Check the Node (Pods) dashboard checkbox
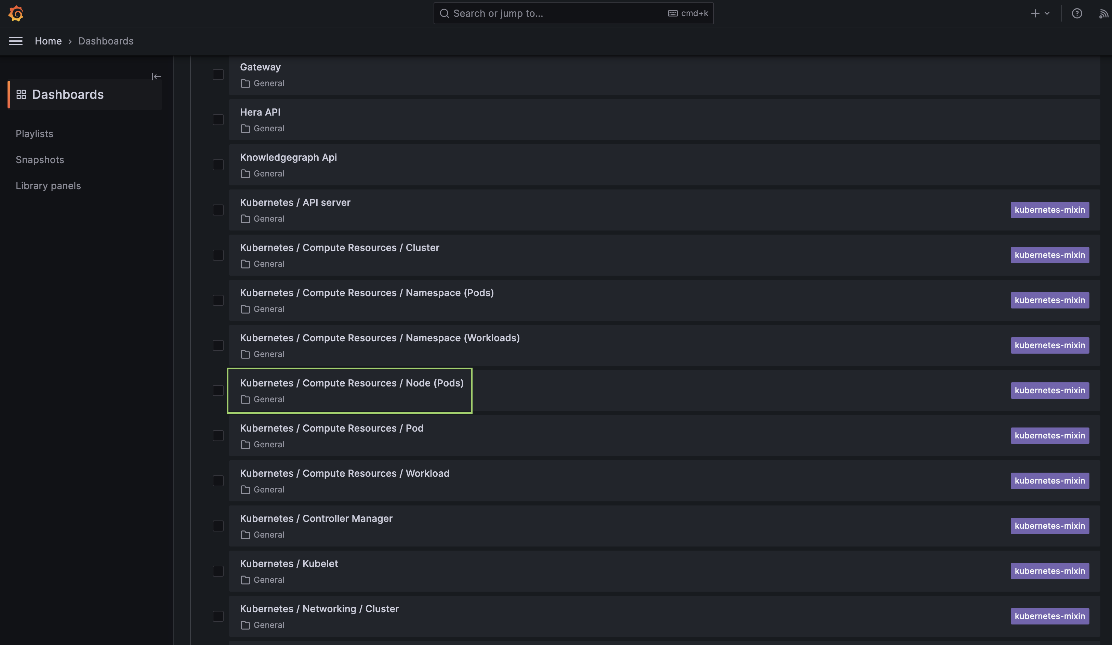This screenshot has width=1112, height=645. [x=218, y=391]
